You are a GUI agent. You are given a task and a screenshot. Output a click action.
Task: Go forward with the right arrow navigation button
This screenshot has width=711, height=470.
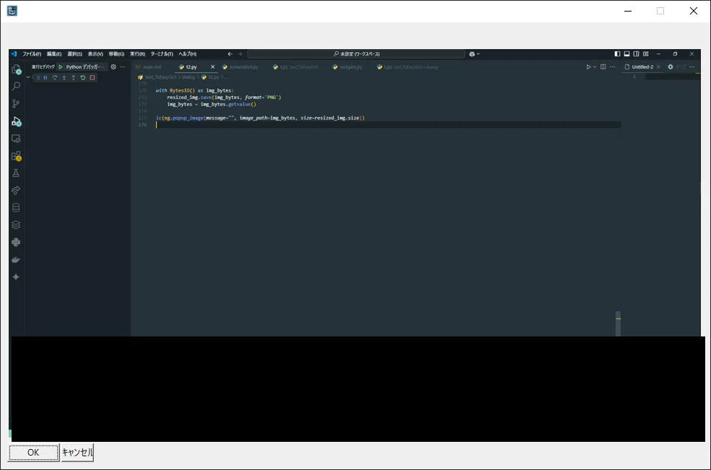240,54
